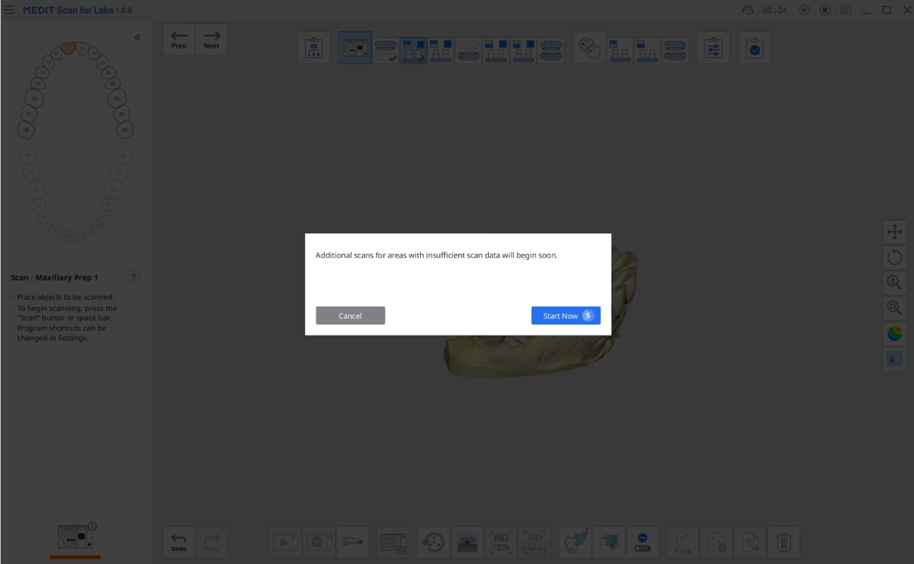Screen dimensions: 914x564
Task: Select the completed full-arch stage with checkmark
Action: (x=385, y=51)
